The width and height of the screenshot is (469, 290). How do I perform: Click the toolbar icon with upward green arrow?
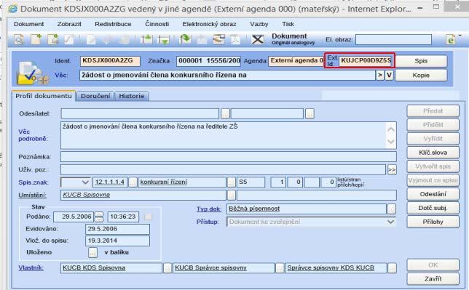147,39
